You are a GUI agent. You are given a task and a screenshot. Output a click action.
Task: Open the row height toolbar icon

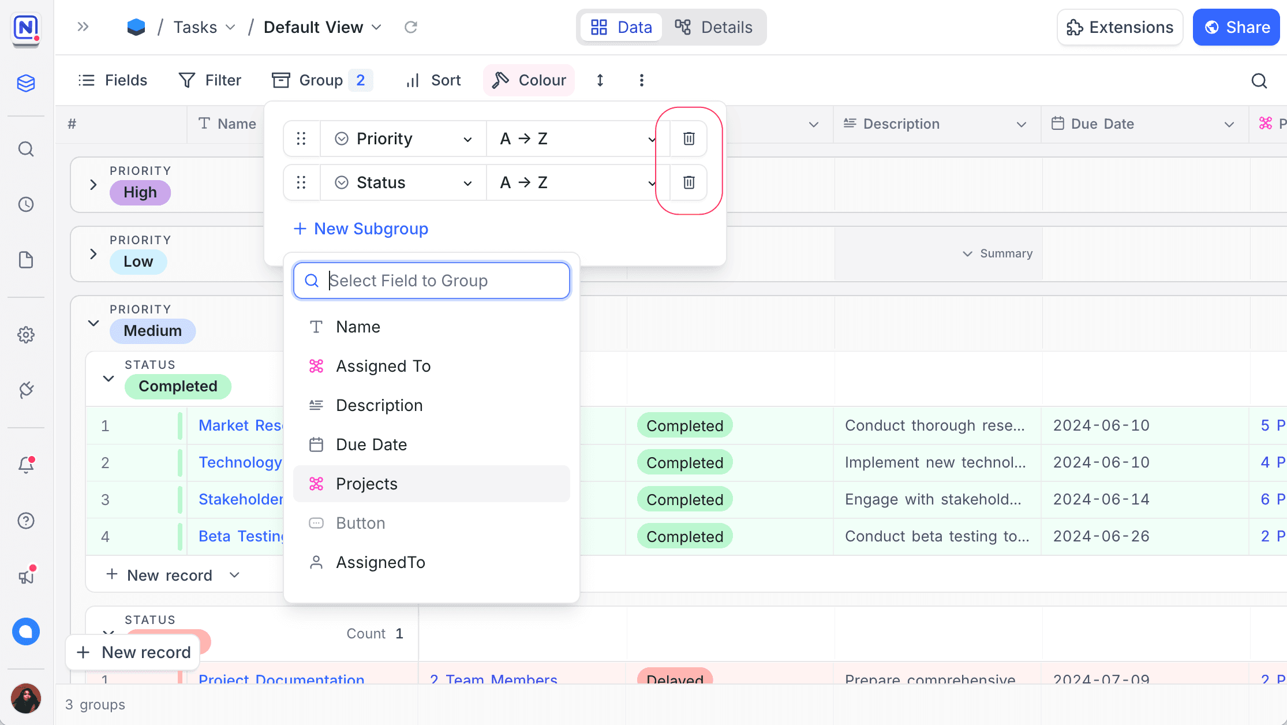(600, 80)
